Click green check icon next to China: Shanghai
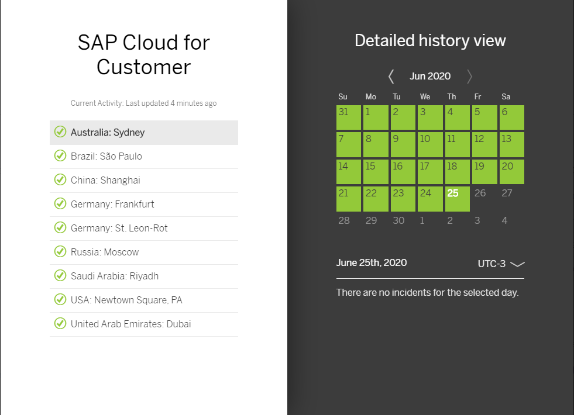Image resolution: width=574 pixels, height=415 pixels. [60, 179]
